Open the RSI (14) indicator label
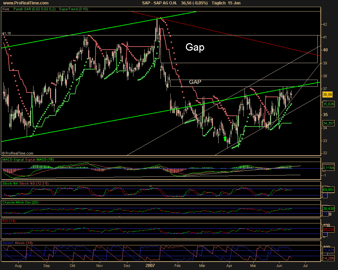Screen dimensions: 338x270 tap(9, 221)
